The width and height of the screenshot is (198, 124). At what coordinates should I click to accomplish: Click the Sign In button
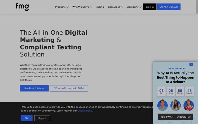tap(150, 7)
